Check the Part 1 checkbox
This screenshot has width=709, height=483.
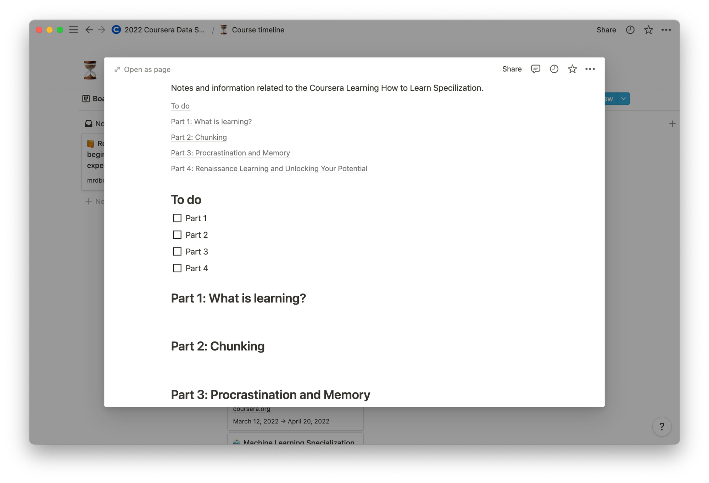coord(177,218)
